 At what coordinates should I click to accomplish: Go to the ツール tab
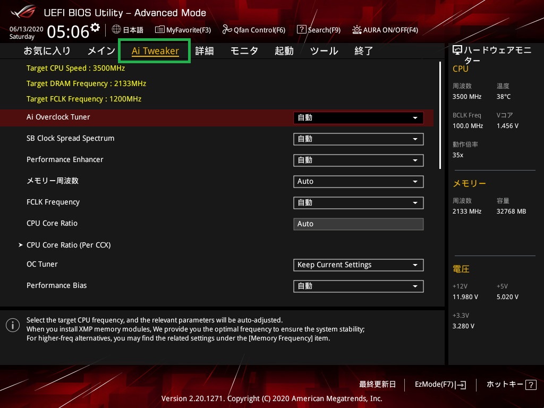[324, 51]
